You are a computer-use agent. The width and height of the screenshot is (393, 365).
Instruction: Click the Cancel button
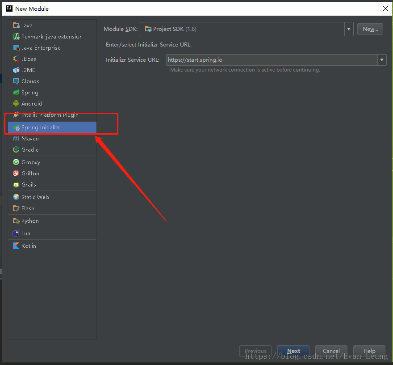point(331,351)
